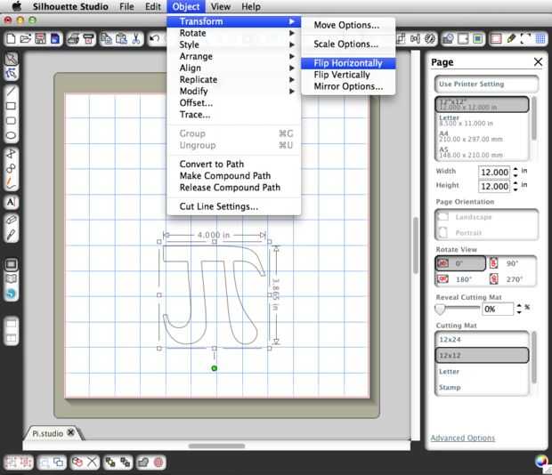Screen dimensions: 552x475
Task: Click the Reveal Cutting Mat slider handle
Action: pyautogui.click(x=440, y=309)
